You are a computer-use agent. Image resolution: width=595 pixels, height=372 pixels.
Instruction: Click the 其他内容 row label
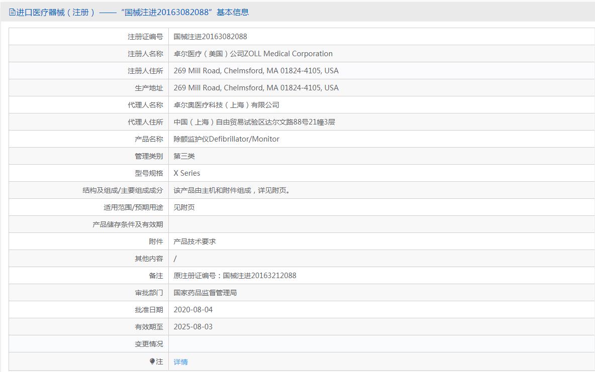[149, 259]
